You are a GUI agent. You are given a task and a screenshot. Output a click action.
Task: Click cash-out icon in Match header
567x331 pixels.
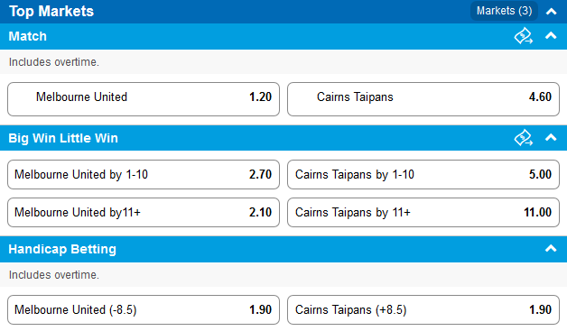524,36
